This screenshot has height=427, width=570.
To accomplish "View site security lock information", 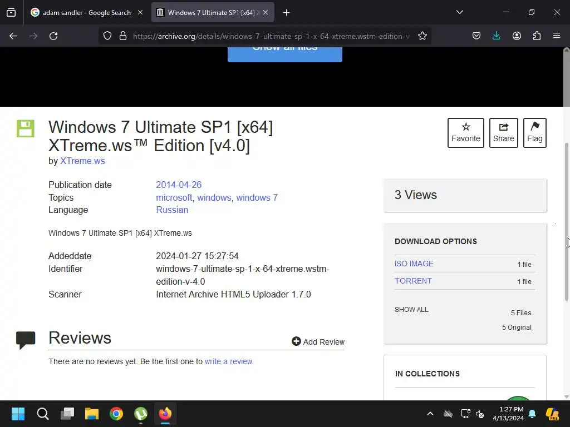I will (x=123, y=36).
